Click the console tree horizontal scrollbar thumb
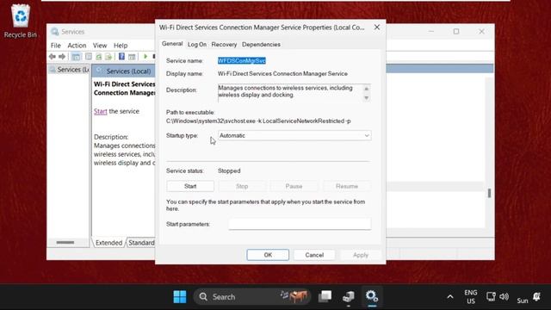The height and width of the screenshot is (310, 551). coord(65,242)
